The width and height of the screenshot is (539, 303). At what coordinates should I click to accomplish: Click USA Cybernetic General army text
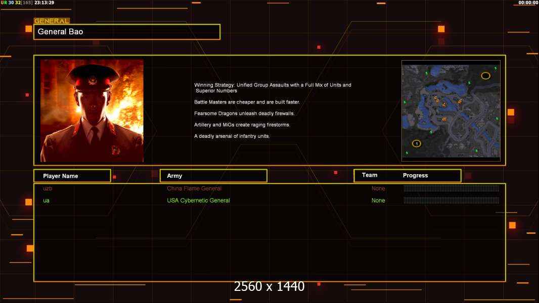pyautogui.click(x=198, y=200)
